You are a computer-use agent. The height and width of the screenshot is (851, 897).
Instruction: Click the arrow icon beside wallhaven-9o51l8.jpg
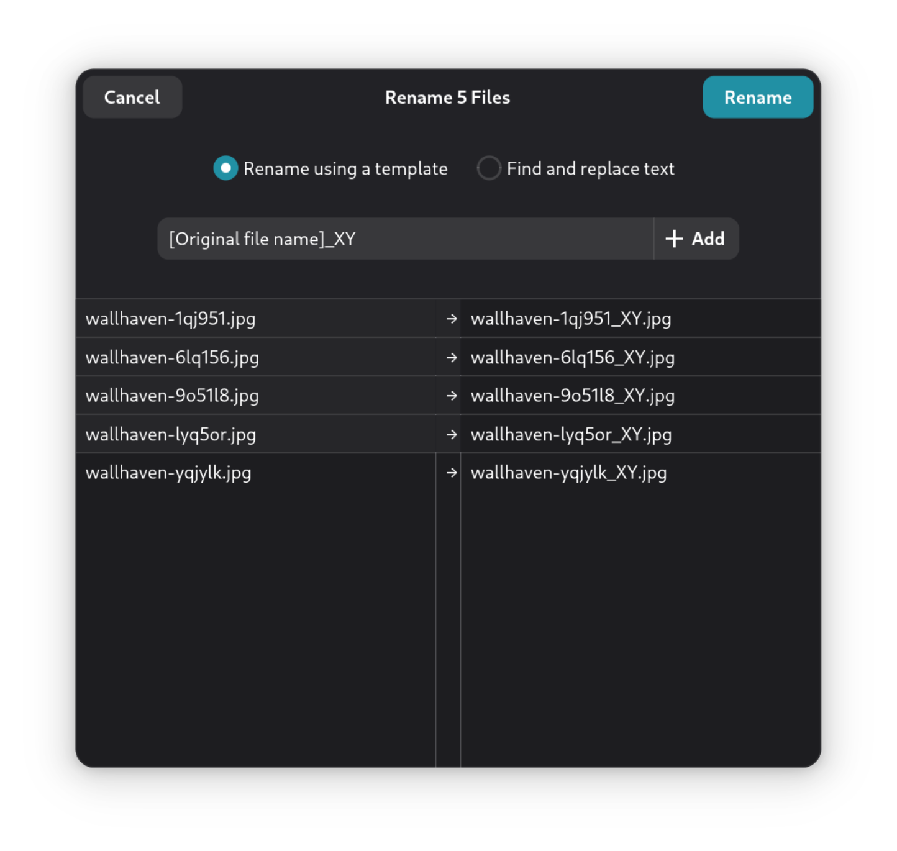(452, 396)
